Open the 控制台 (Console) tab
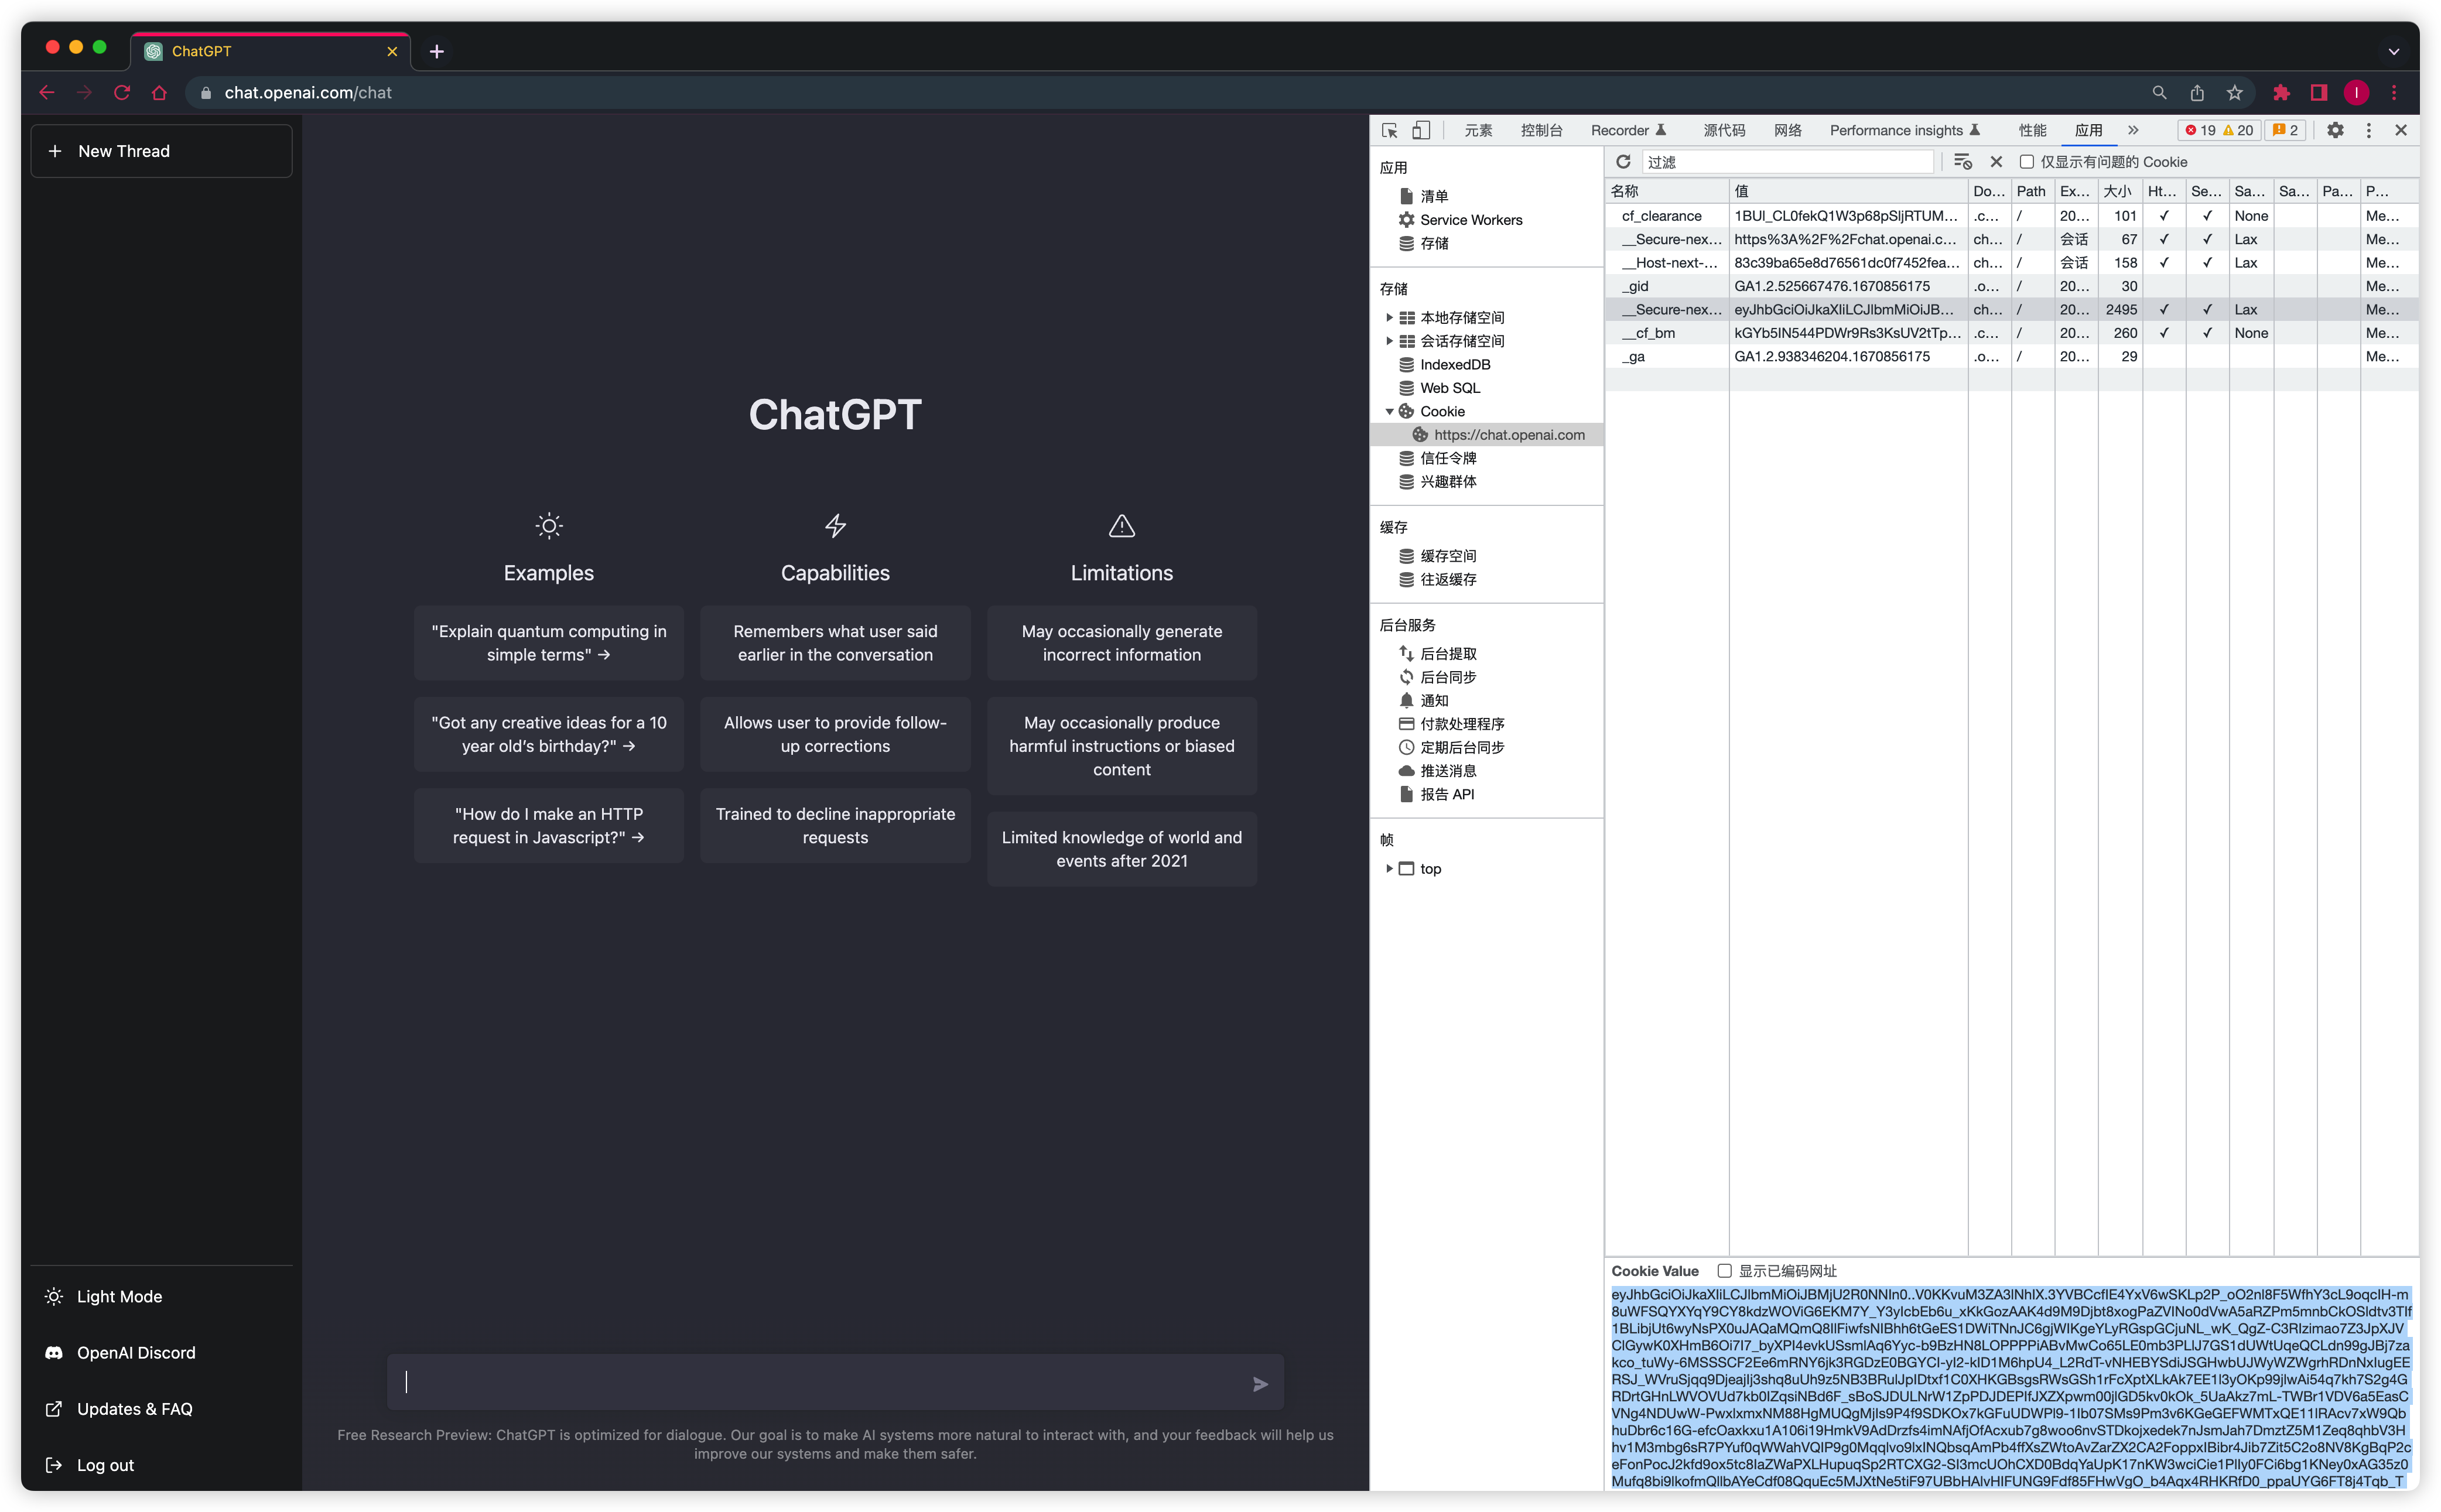The height and width of the screenshot is (1512, 2441). tap(1541, 130)
